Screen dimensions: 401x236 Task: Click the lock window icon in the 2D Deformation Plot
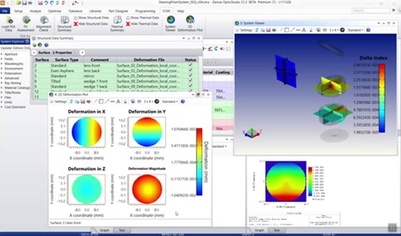point(125,102)
